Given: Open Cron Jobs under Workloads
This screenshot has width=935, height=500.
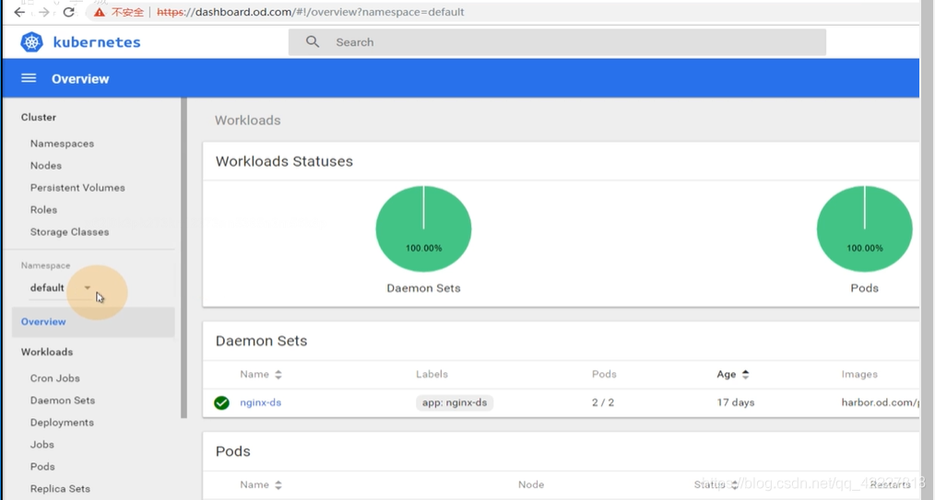Looking at the screenshot, I should point(54,378).
